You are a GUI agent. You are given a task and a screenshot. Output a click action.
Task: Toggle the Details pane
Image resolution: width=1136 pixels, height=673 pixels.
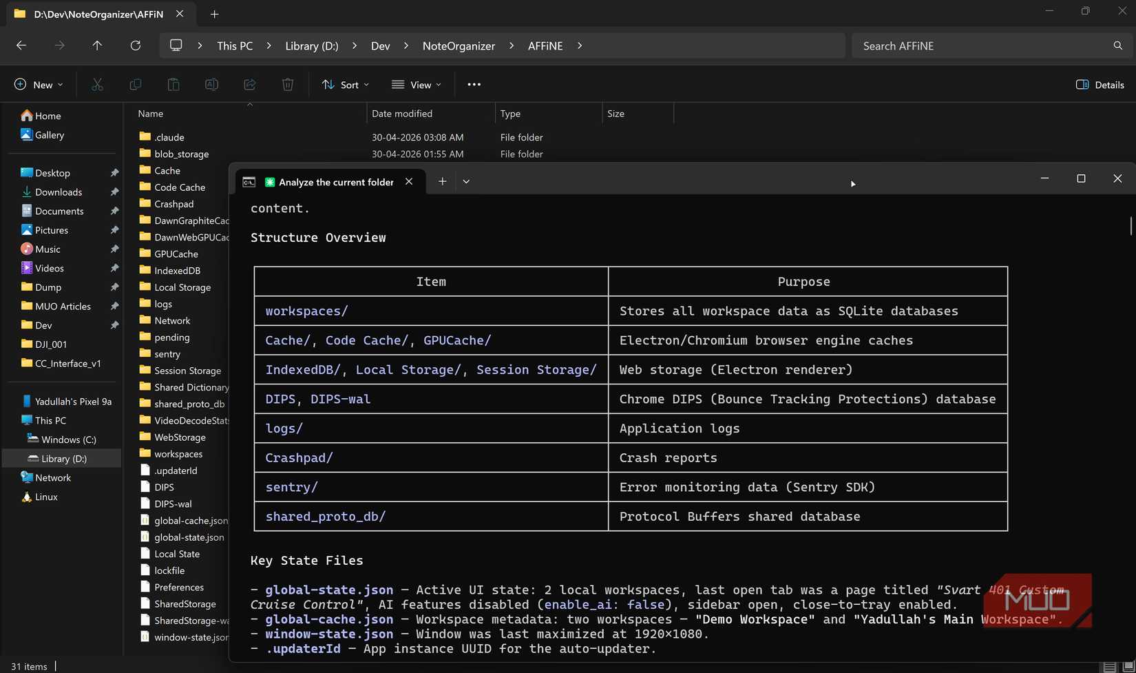coord(1100,85)
